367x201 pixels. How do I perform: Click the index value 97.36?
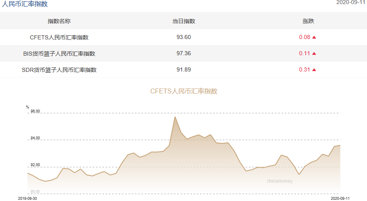click(183, 54)
